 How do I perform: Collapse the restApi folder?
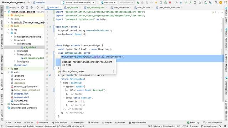point(11,40)
